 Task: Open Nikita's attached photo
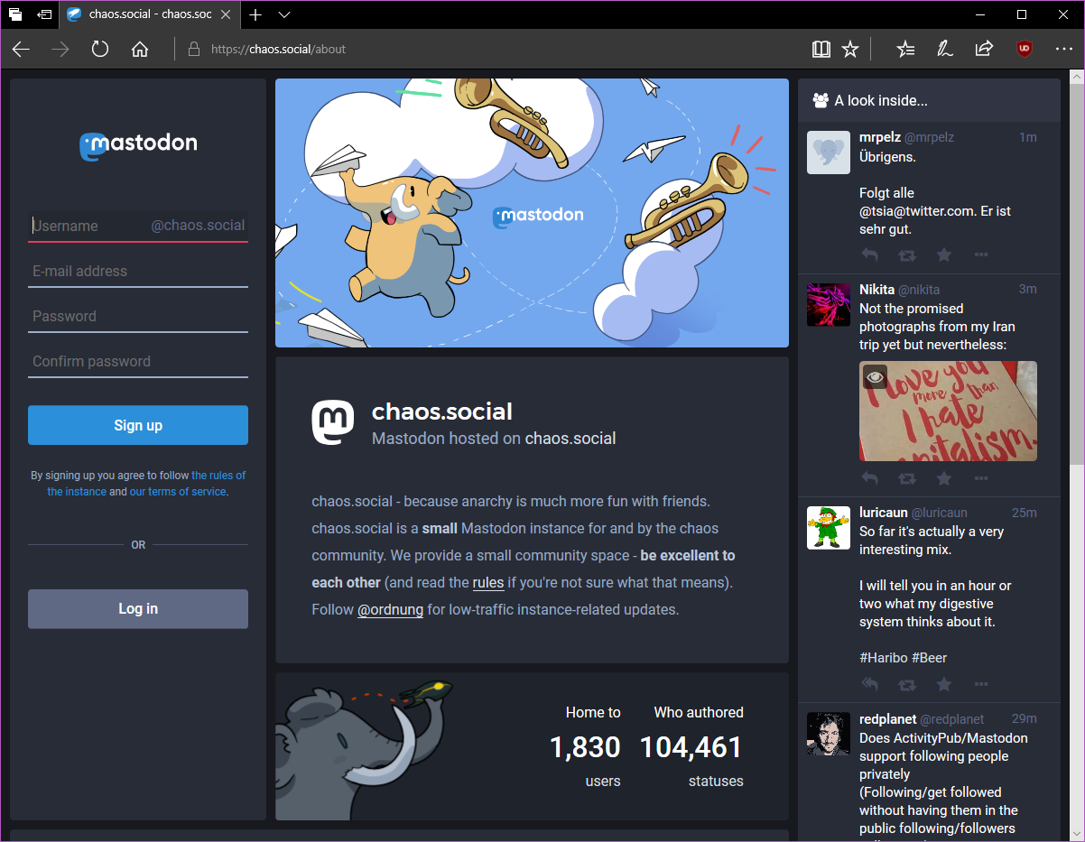(948, 412)
